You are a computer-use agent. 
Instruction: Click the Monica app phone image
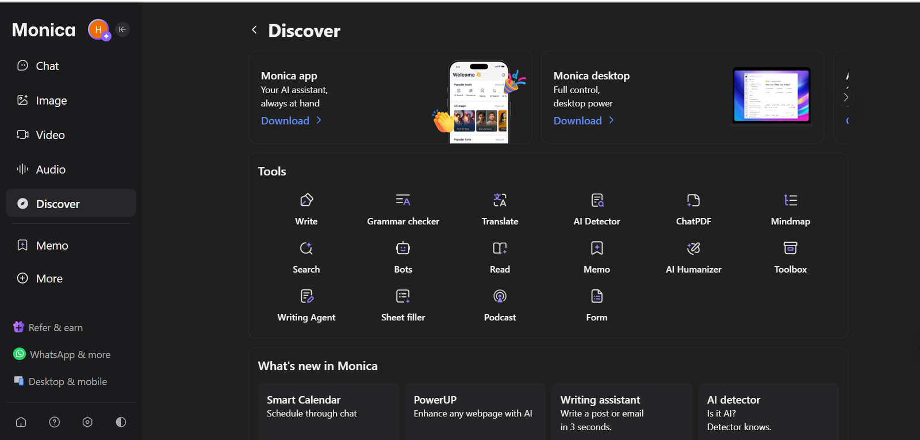[479, 101]
